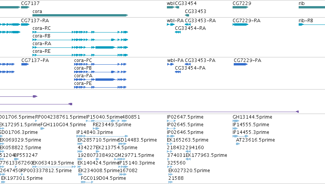325x184 pixels.
Task: Select the 21588 EST label
Action: [x=176, y=178]
